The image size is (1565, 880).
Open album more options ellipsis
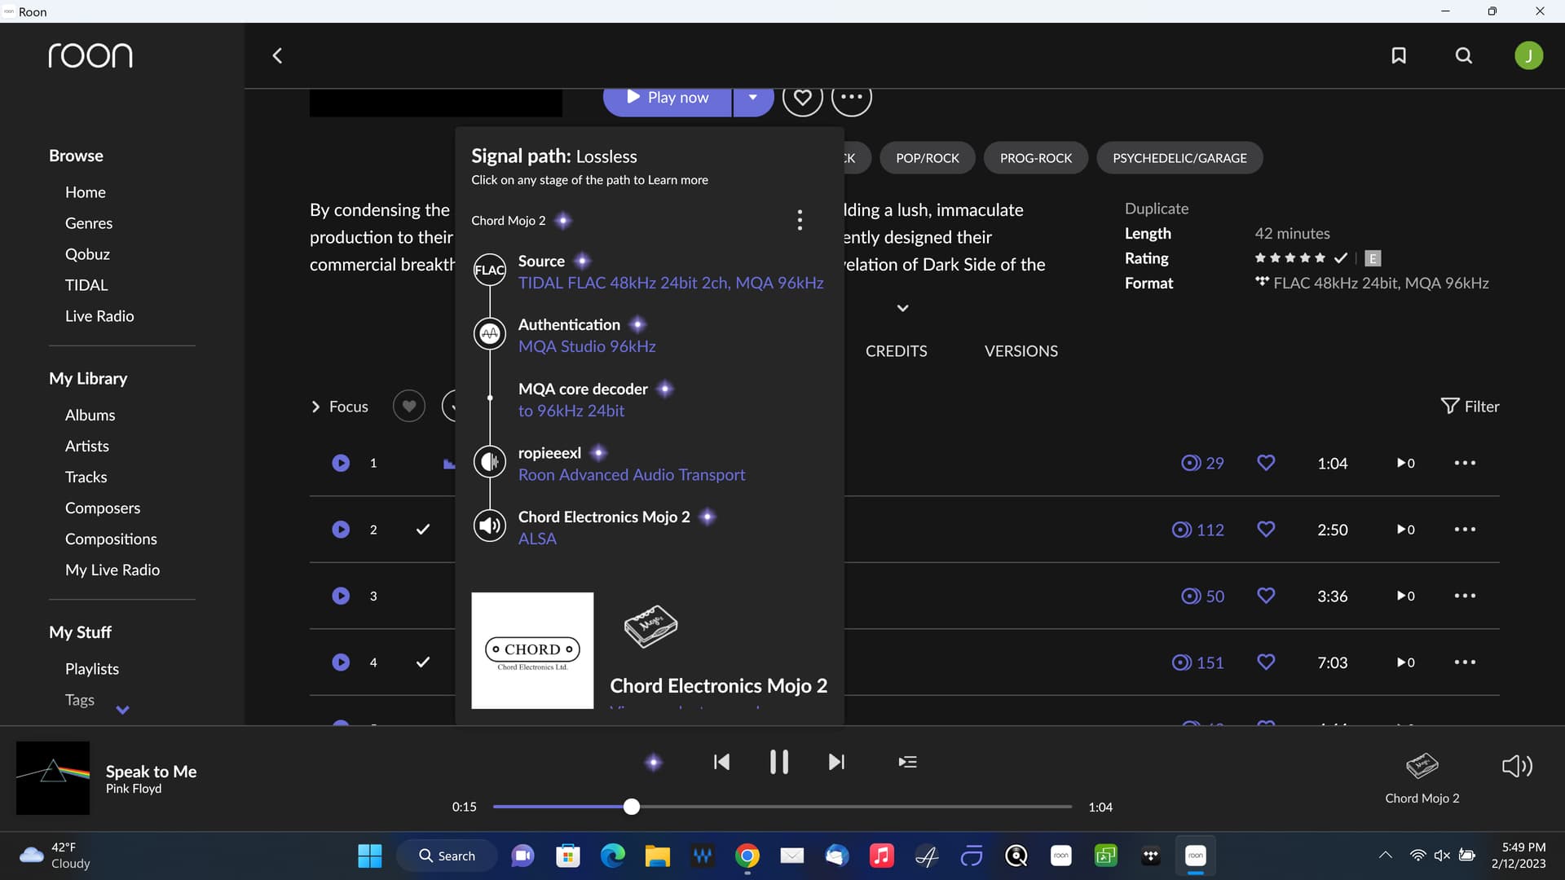click(x=852, y=98)
